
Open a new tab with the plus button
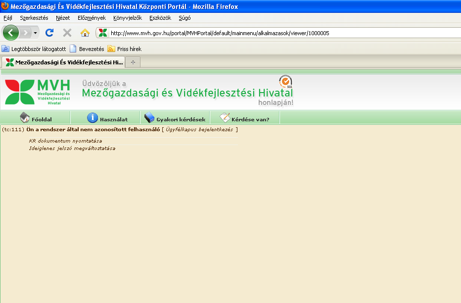[x=133, y=62]
